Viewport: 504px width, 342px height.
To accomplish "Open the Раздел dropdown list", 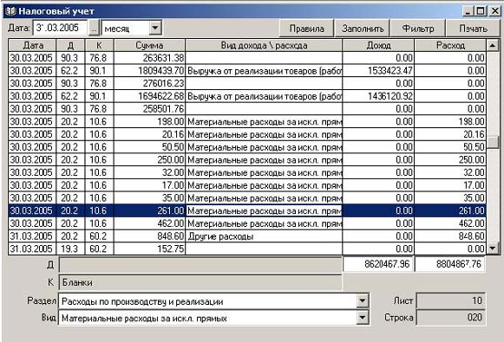I will click(363, 301).
